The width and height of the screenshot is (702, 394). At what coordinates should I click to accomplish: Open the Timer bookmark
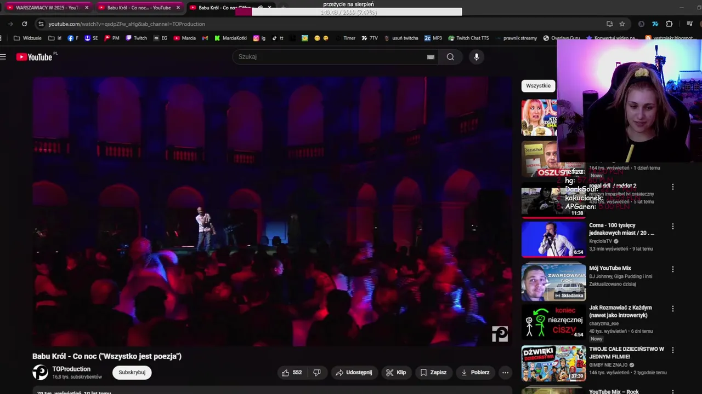pyautogui.click(x=346, y=38)
